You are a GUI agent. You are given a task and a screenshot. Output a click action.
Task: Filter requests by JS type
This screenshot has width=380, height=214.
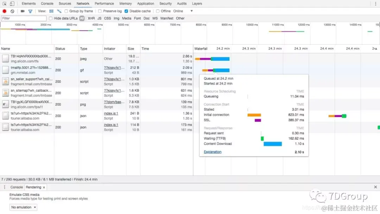(x=99, y=18)
